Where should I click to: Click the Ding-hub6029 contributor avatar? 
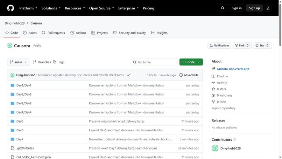(x=215, y=148)
